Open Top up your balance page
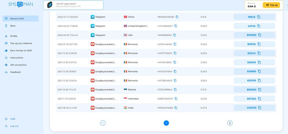Screen dimensions: 288x134 [x=21, y=43]
